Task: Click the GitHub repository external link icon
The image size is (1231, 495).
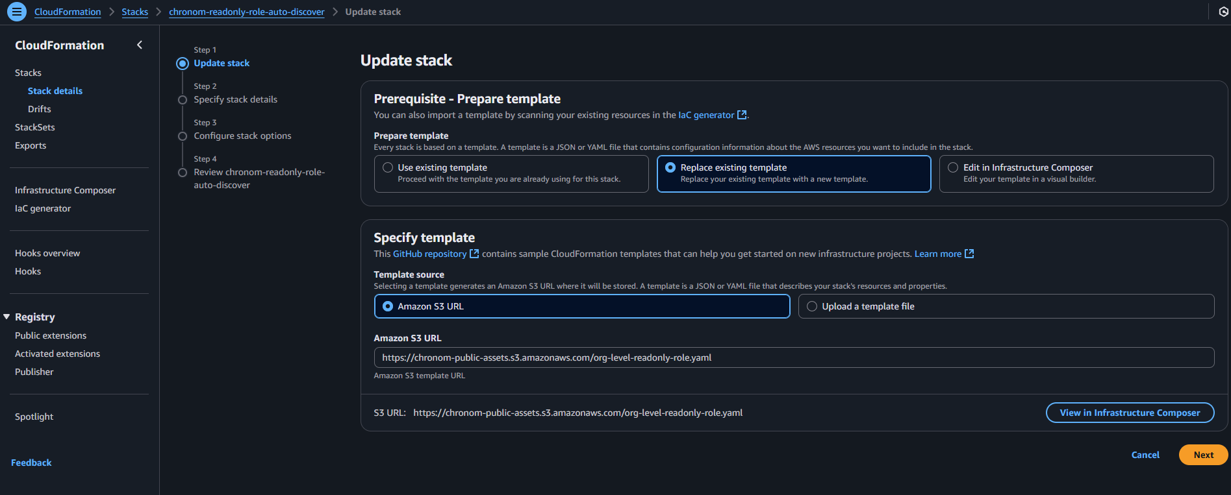Action: [x=474, y=254]
